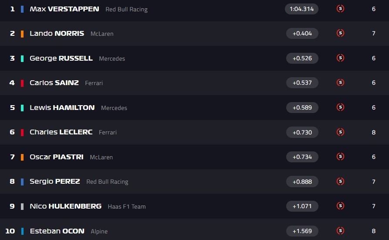This screenshot has width=389, height=240.
Task: Click soft tyre icon in Sainz's row
Action: [341, 82]
